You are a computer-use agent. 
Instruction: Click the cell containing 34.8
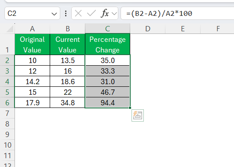coord(67,103)
